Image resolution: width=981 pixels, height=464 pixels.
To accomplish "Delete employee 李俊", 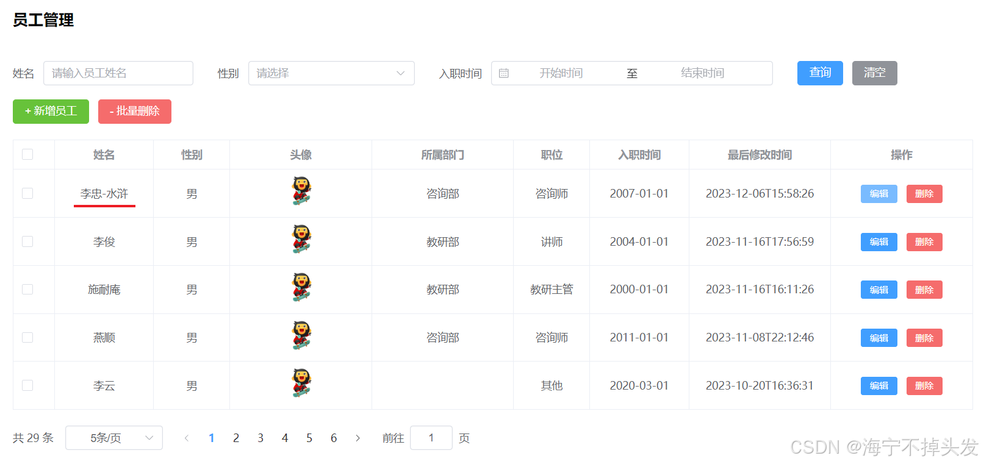I will pyautogui.click(x=924, y=242).
